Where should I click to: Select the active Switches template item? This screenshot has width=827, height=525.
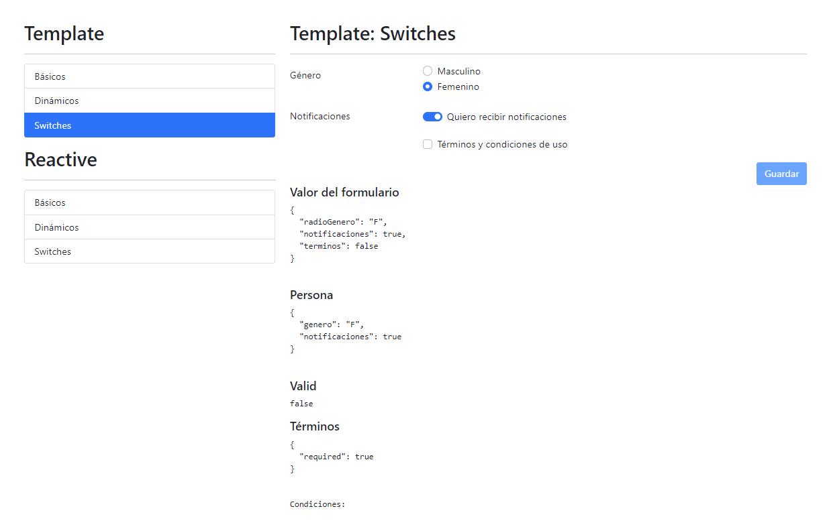pyautogui.click(x=149, y=125)
